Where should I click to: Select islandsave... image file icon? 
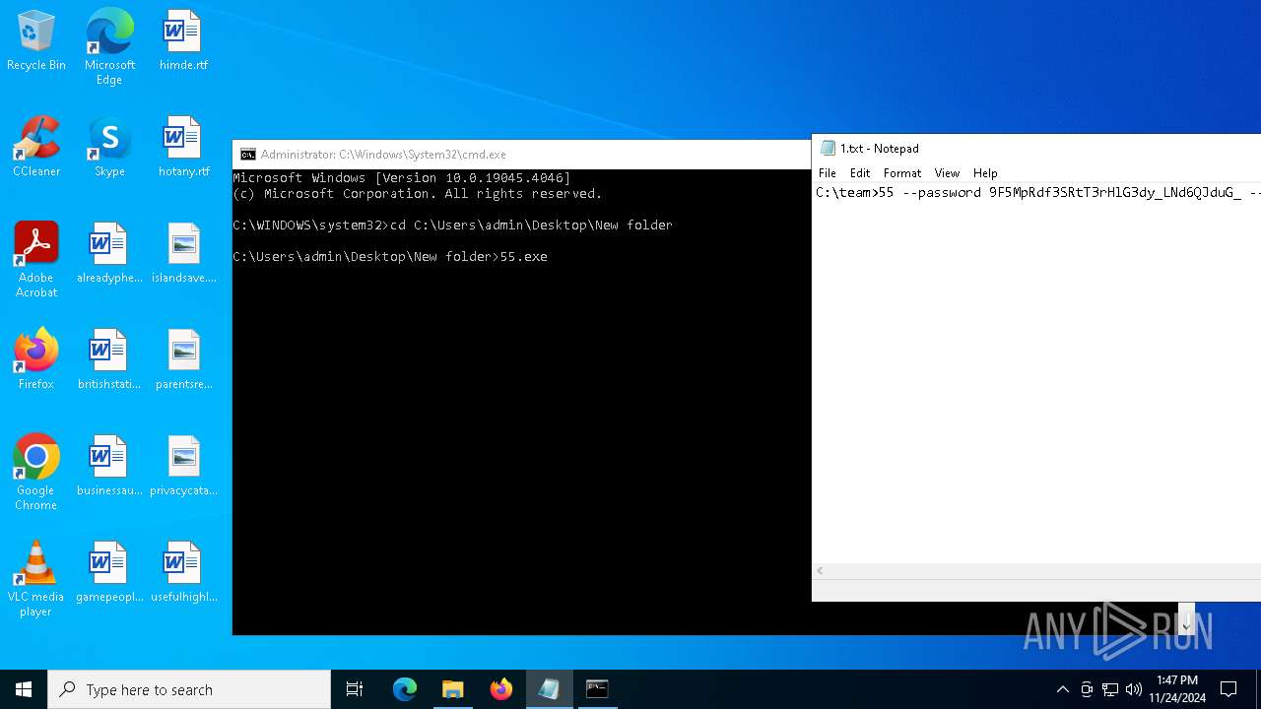183,254
